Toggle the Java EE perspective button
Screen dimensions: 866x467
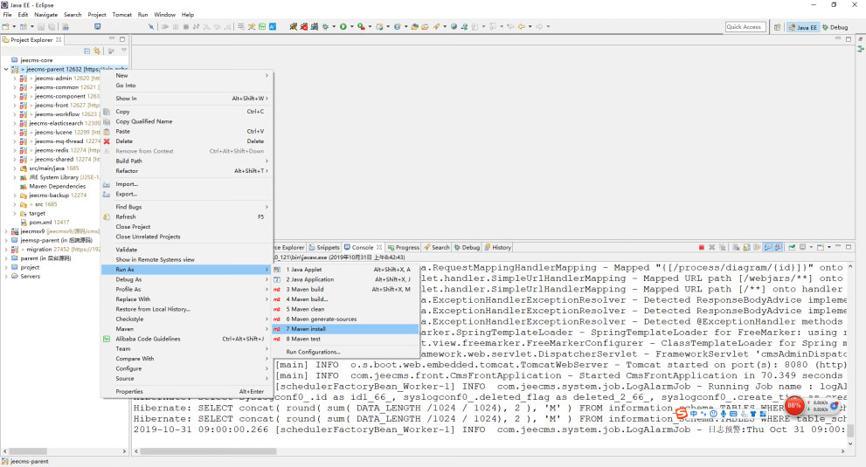click(x=803, y=27)
